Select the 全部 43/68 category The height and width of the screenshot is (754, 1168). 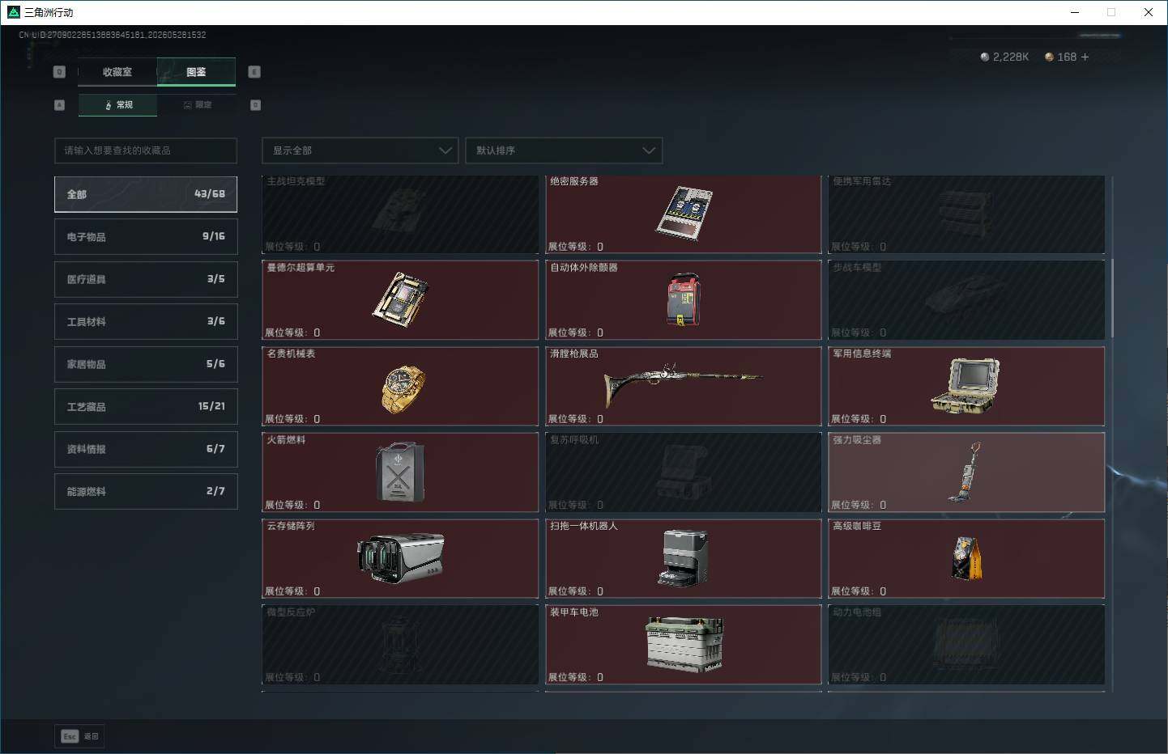click(x=146, y=194)
